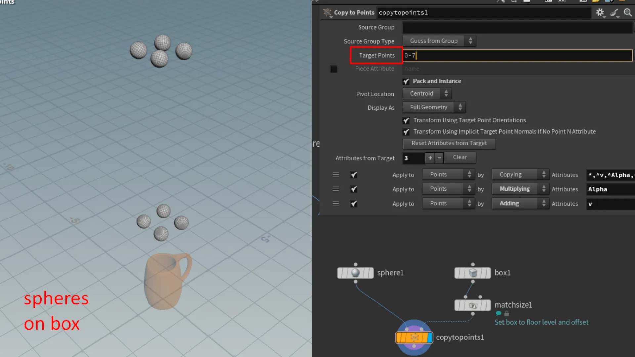Select the box1 node tile
Image resolution: width=635 pixels, height=357 pixels.
click(472, 273)
